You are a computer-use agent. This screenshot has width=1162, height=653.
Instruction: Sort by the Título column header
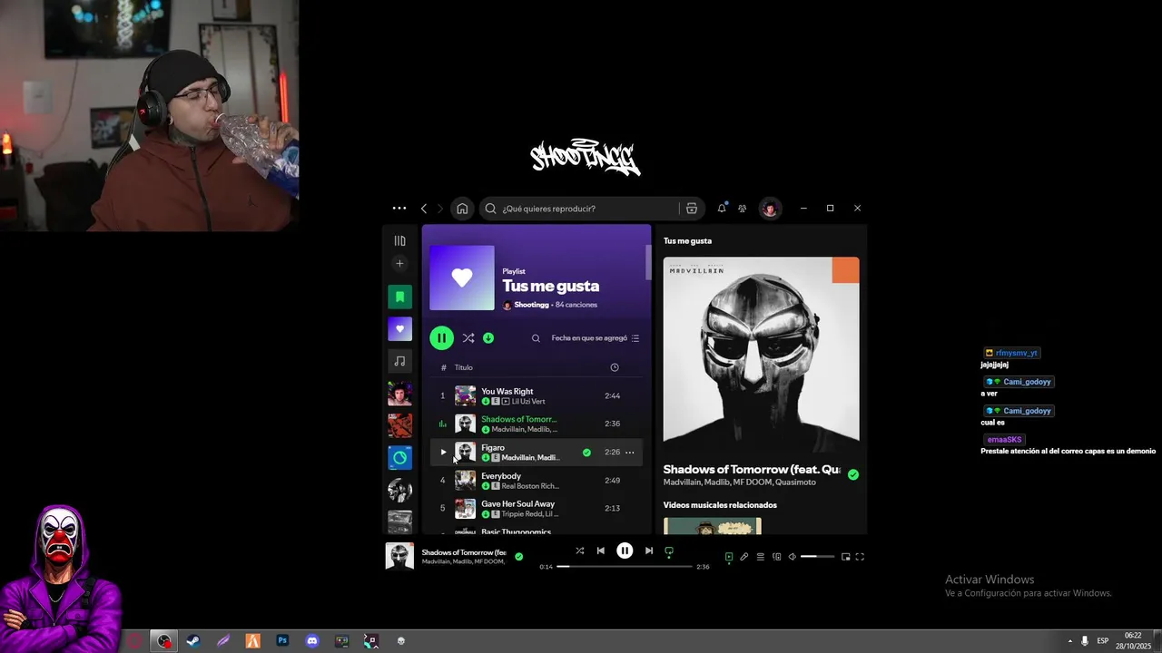[464, 367]
